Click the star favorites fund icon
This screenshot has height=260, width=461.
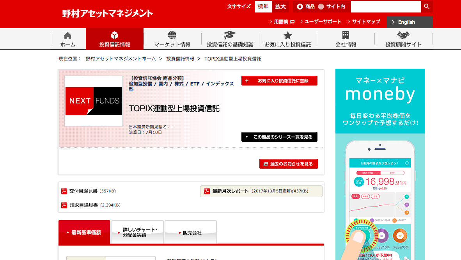coord(287,36)
